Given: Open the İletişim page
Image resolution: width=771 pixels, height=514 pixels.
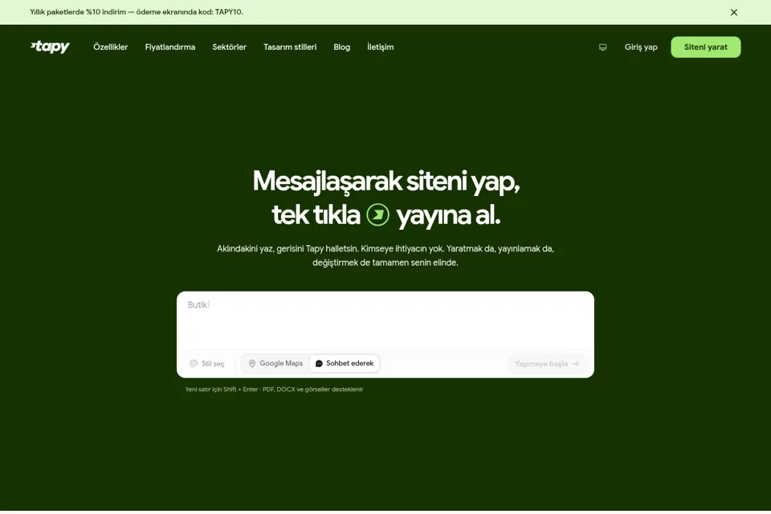Looking at the screenshot, I should (x=381, y=47).
